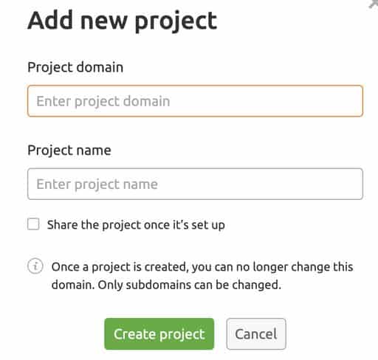Click the "Share the project once it's set up" label
This screenshot has height=360, width=378.
(136, 225)
